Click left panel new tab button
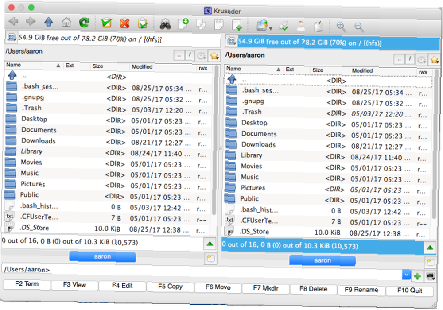443x310 pixels. tap(210, 258)
